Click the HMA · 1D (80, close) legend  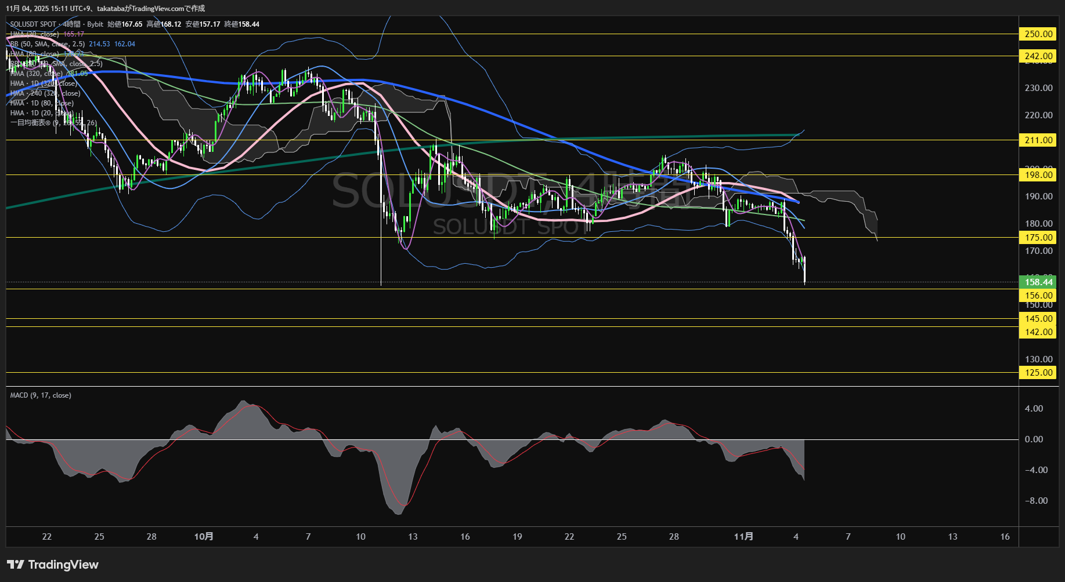[41, 103]
